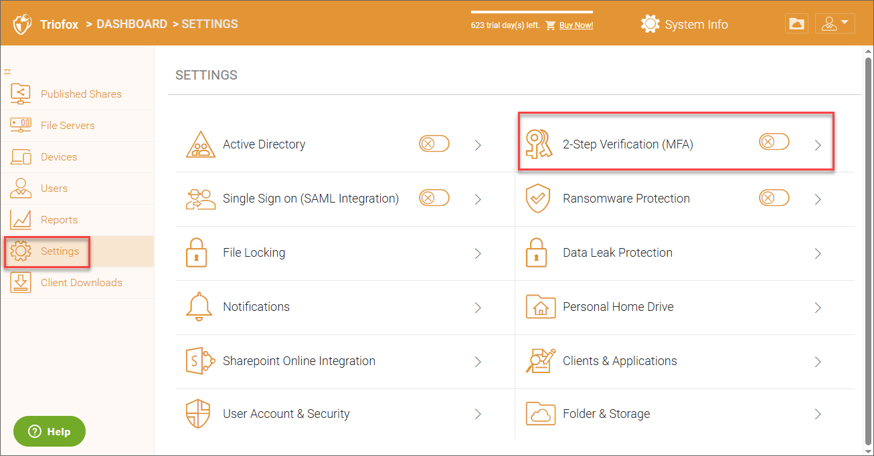
Task: Click the Devices icon in sidebar
Action: pos(21,157)
